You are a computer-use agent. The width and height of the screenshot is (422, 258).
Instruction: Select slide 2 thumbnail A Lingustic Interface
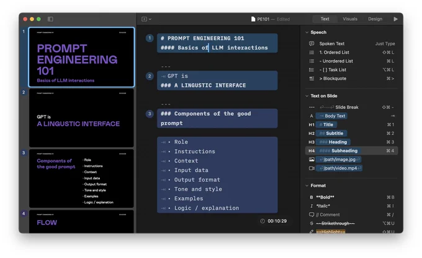pos(81,118)
